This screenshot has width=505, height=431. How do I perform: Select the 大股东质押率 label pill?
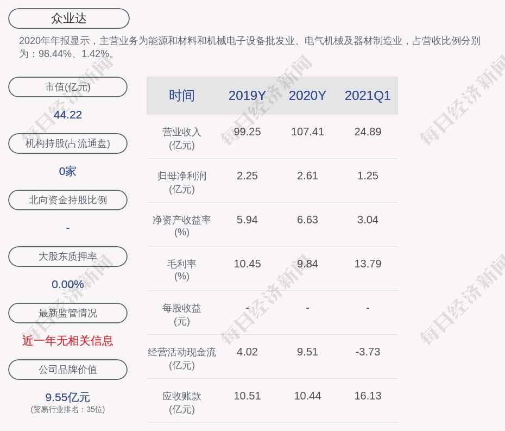point(68,257)
